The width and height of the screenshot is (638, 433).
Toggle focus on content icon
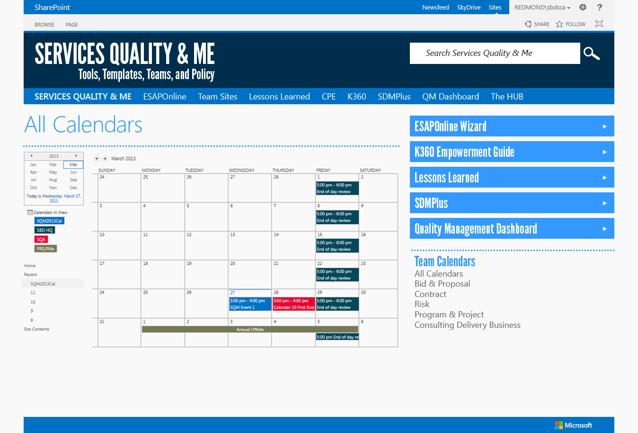coord(599,24)
